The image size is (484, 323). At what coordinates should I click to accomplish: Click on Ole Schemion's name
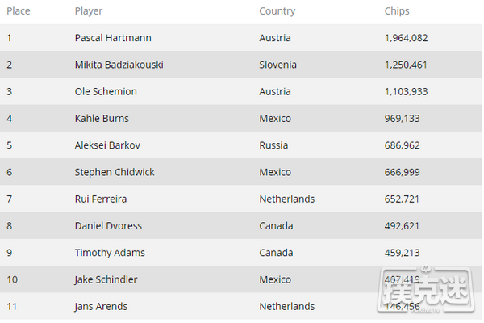point(106,91)
